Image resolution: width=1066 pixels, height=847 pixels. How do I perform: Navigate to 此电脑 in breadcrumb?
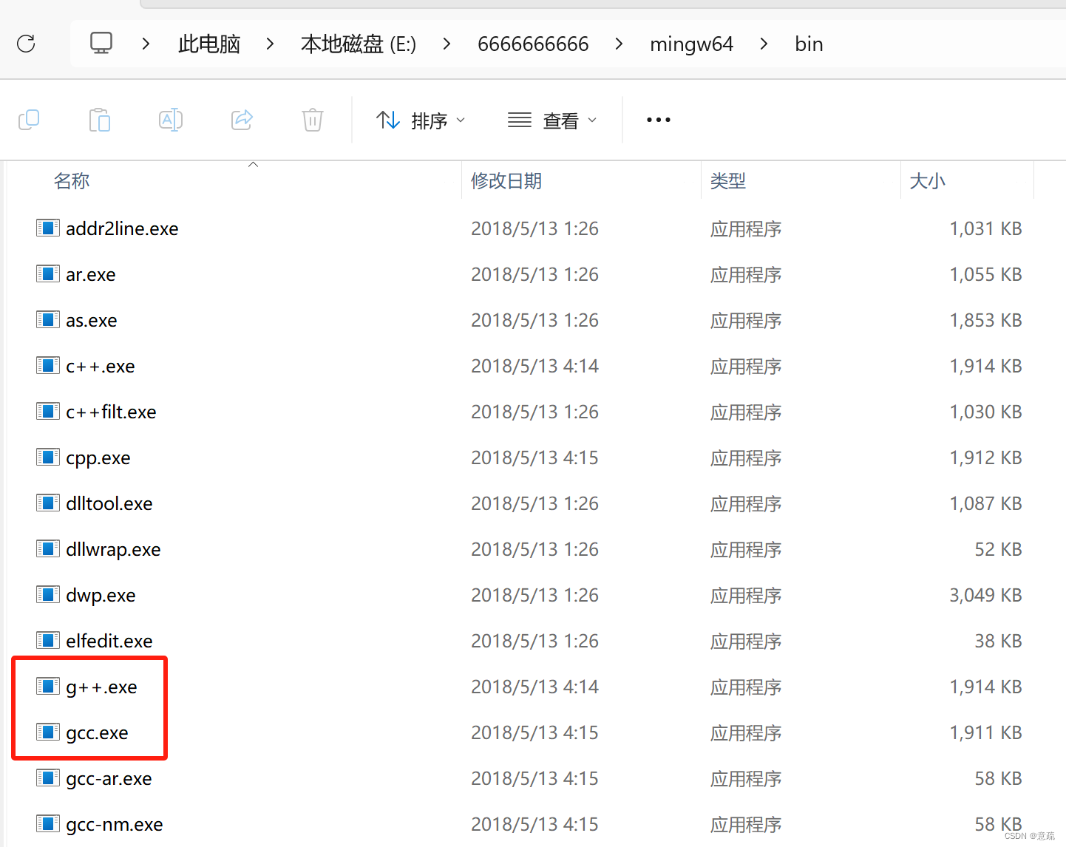tap(209, 44)
